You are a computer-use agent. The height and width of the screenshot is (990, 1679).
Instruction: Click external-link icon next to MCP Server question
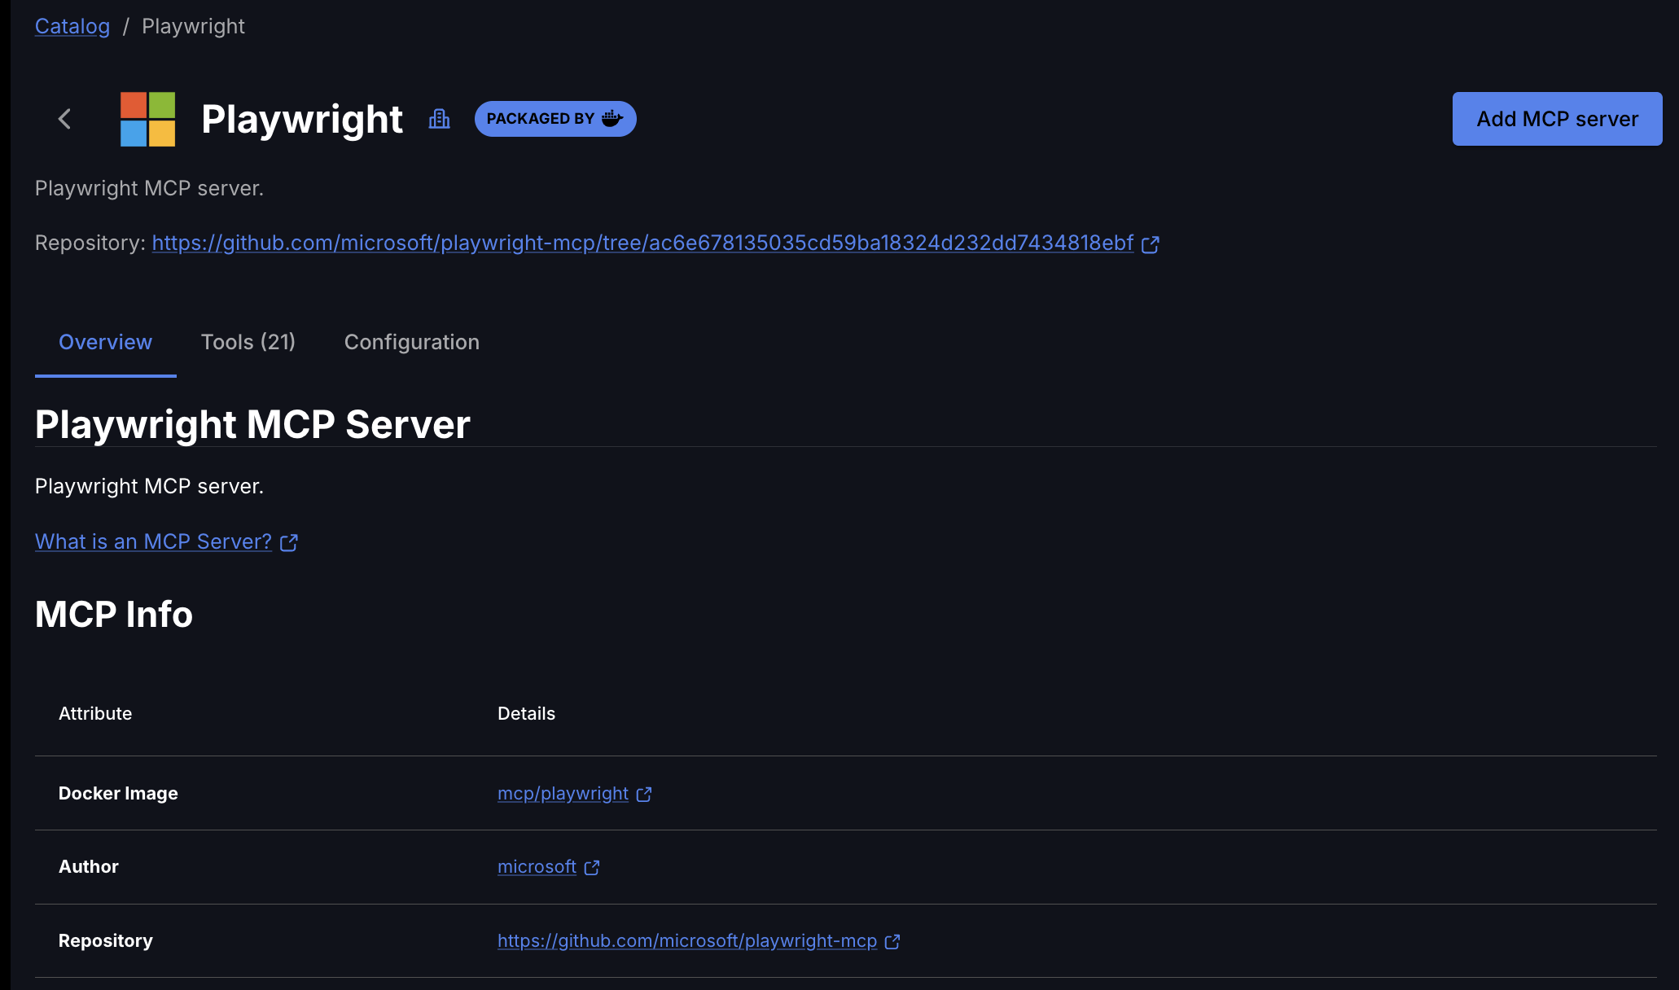[288, 543]
